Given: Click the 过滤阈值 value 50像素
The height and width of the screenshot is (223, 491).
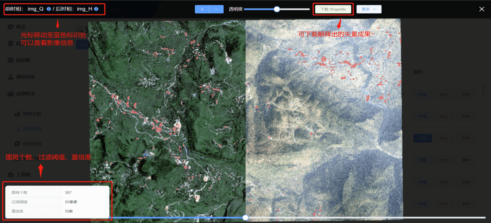Looking at the screenshot, I should [x=71, y=202].
